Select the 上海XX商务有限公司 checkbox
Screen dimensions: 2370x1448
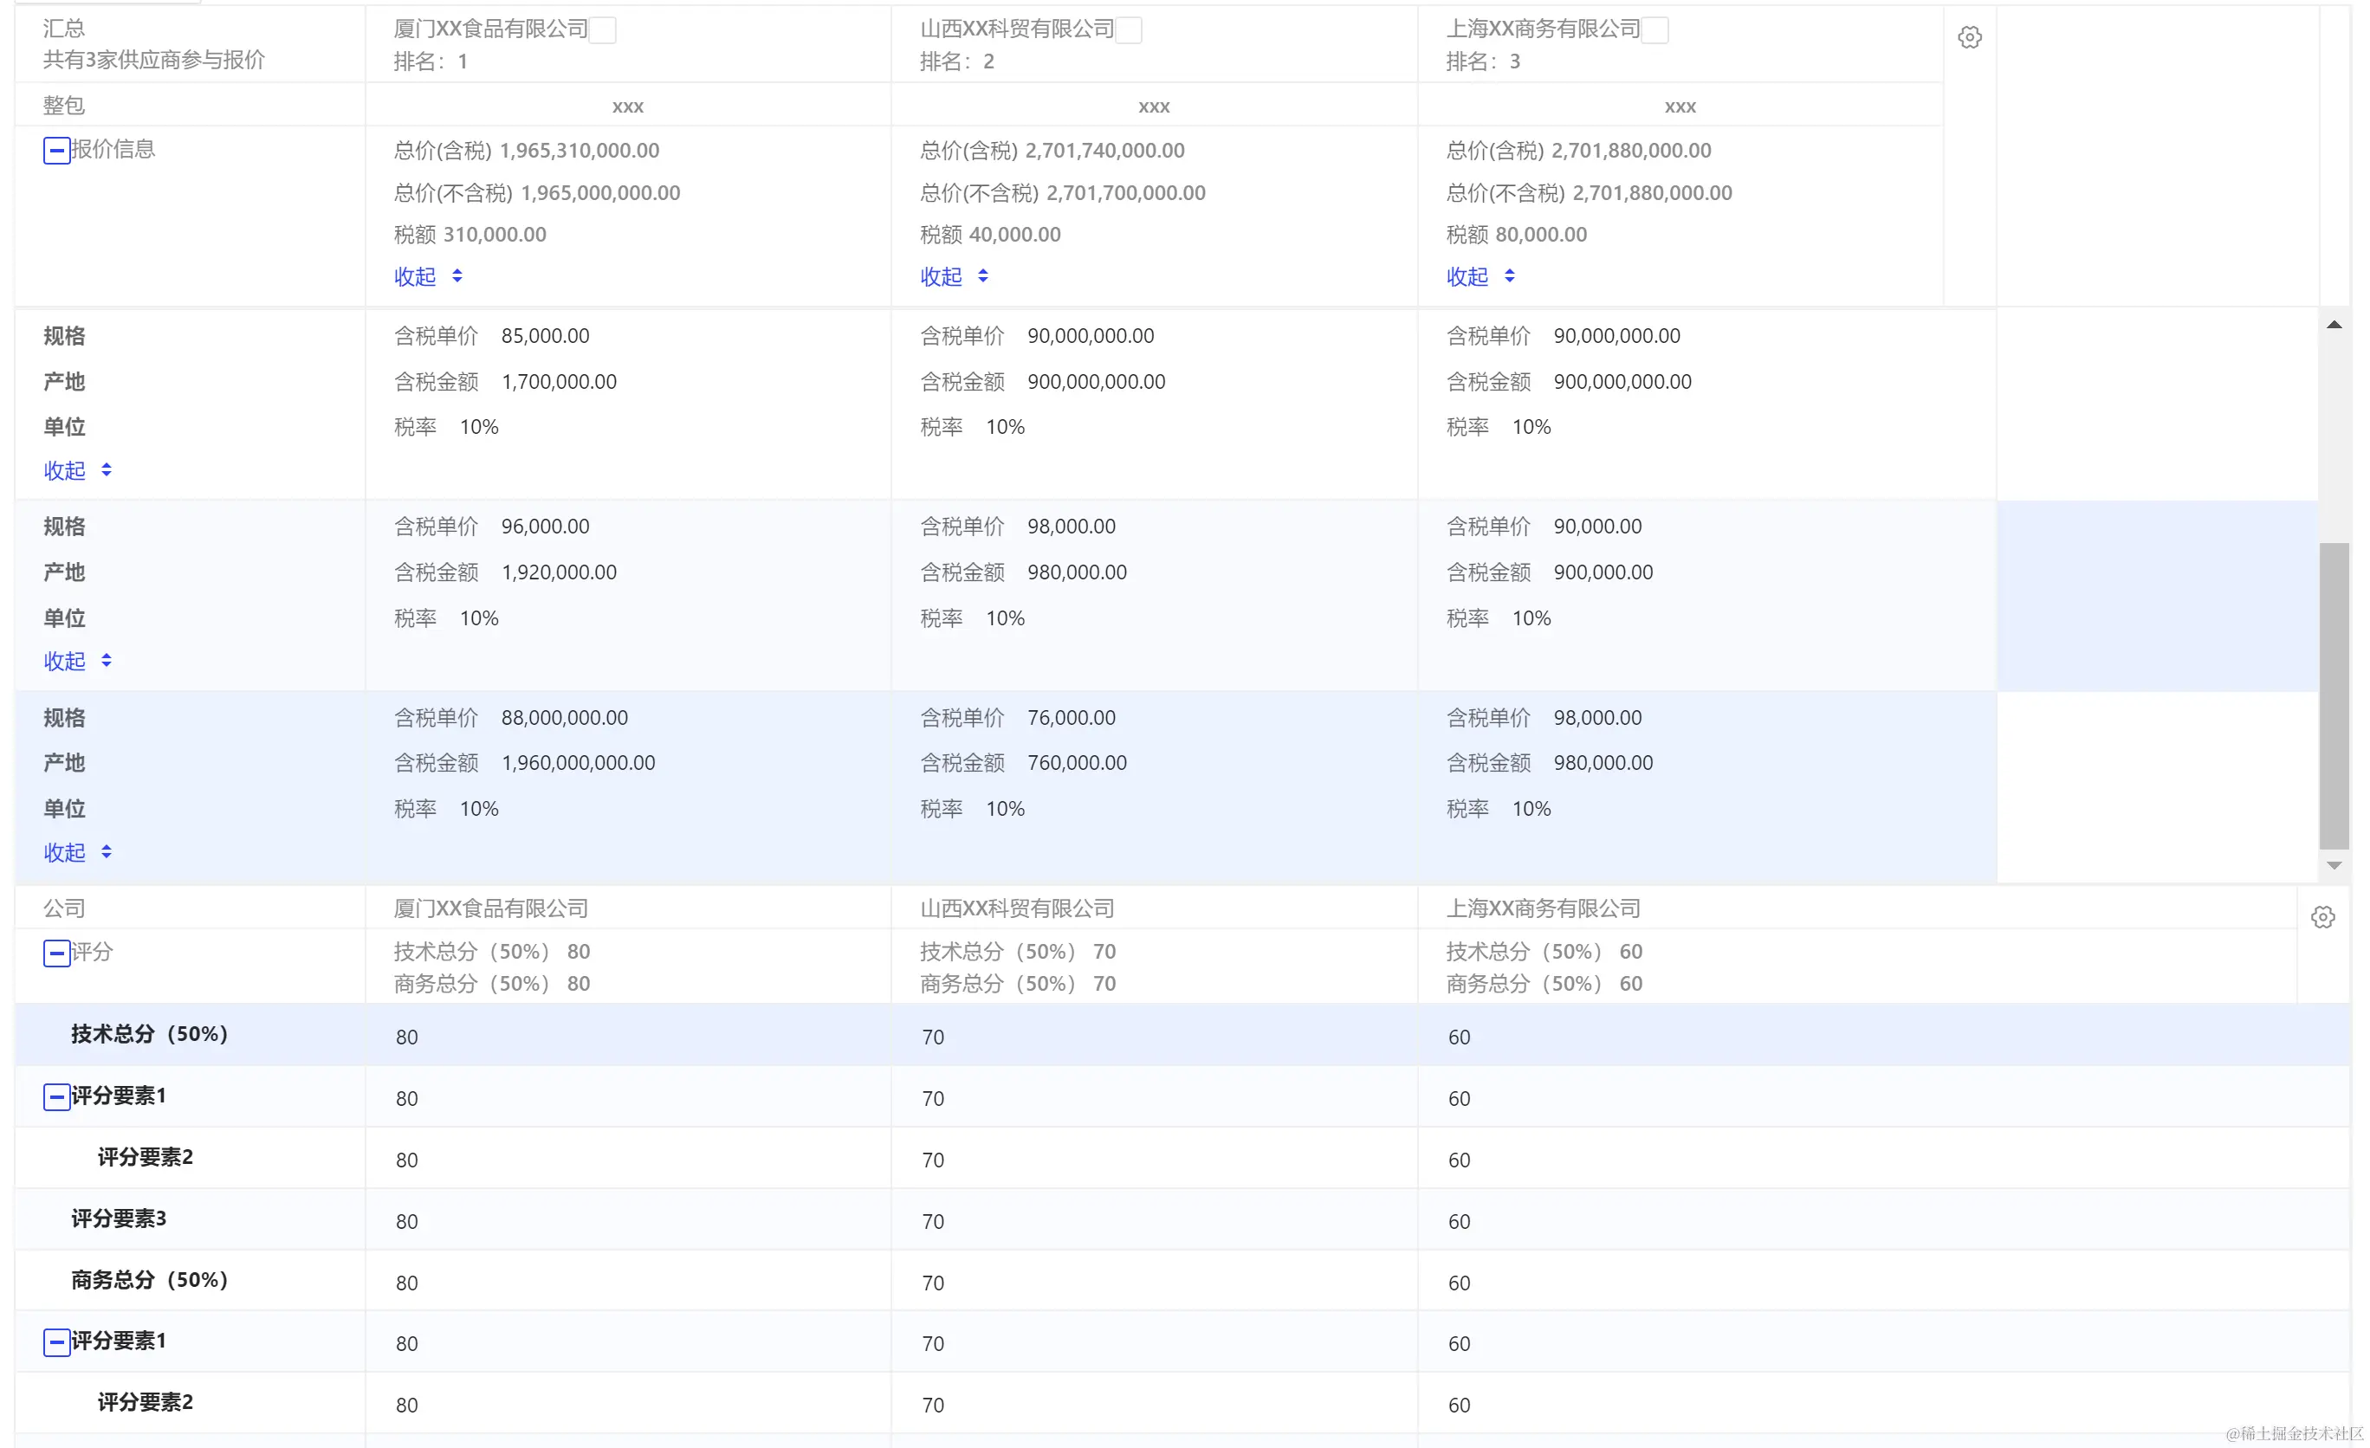coord(1655,31)
